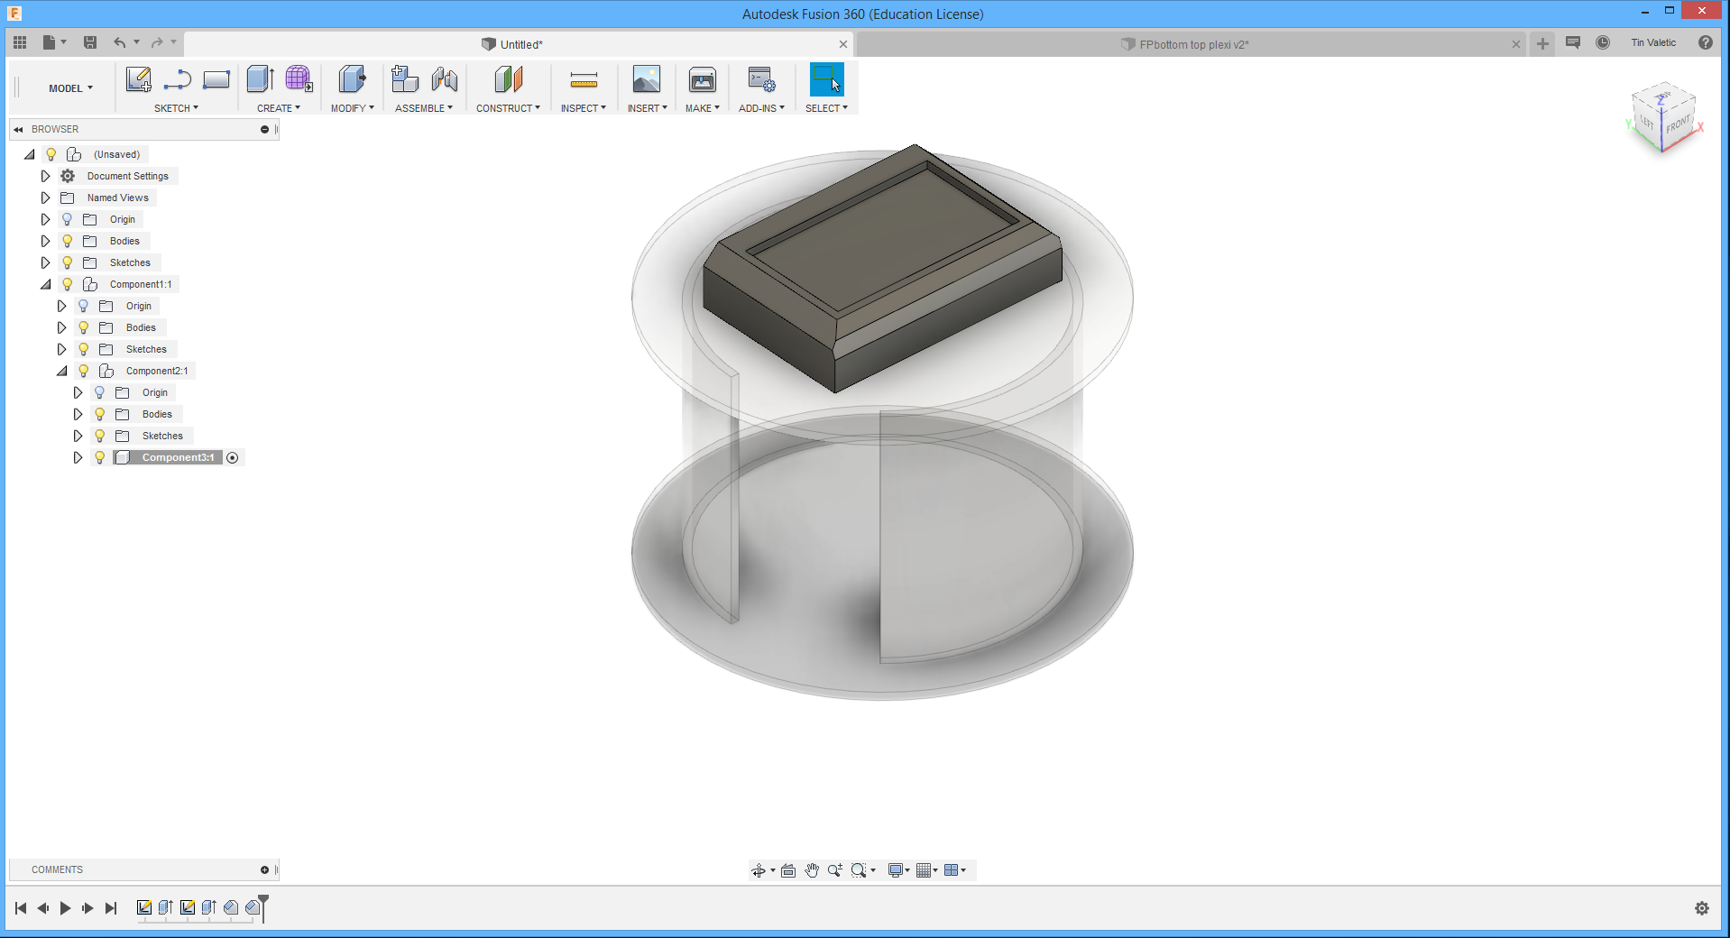Collapse the BROWSER panel with double arrows
1730x938 pixels.
coord(18,129)
